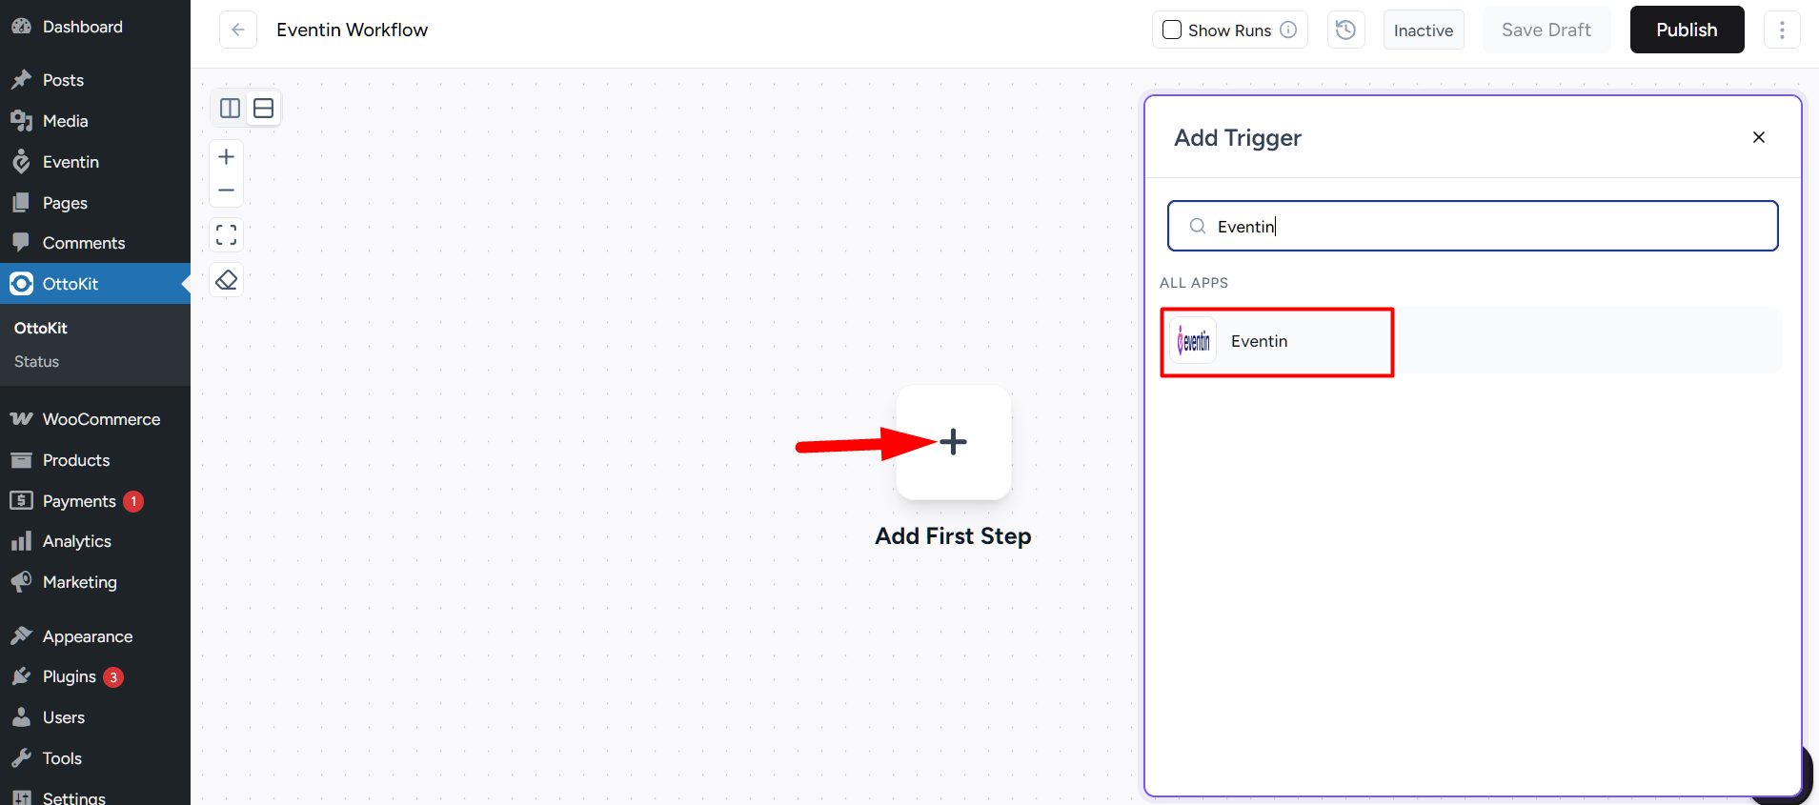
Task: Publish the Eventin Workflow
Action: point(1687,30)
